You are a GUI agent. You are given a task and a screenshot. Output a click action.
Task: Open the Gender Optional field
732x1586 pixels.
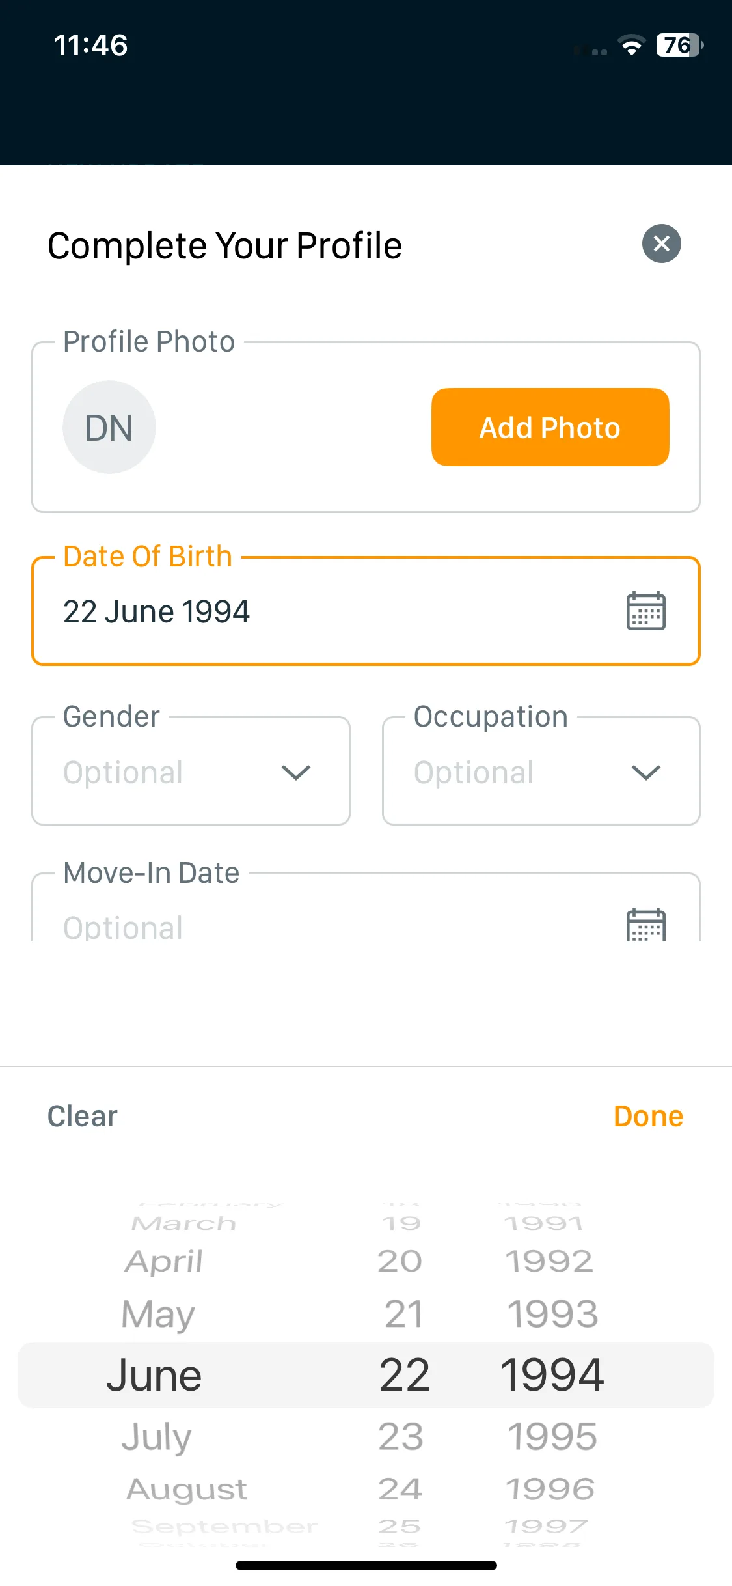click(x=191, y=771)
